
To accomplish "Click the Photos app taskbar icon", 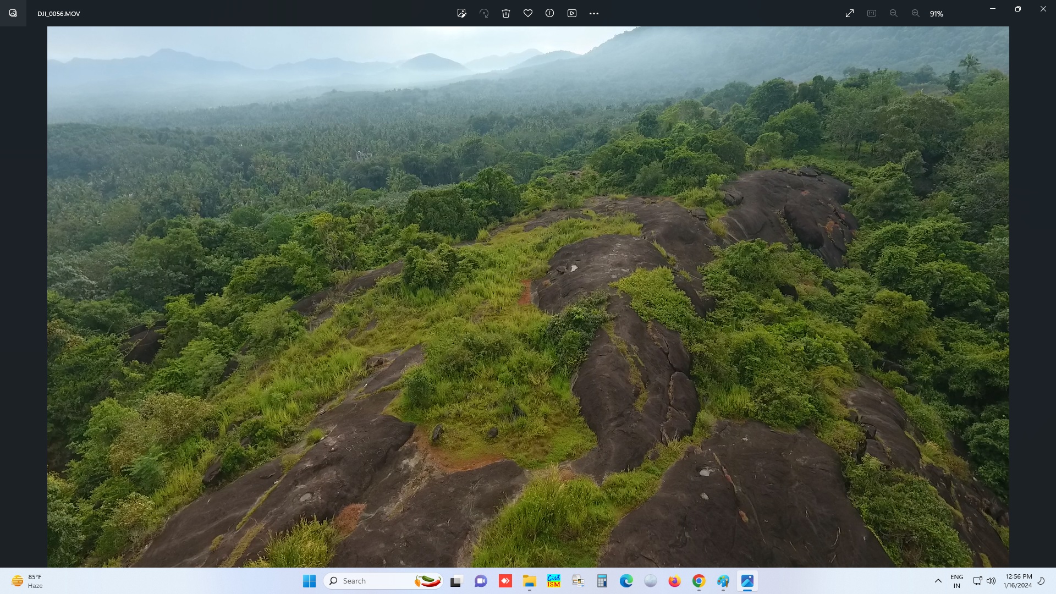I will (x=747, y=581).
